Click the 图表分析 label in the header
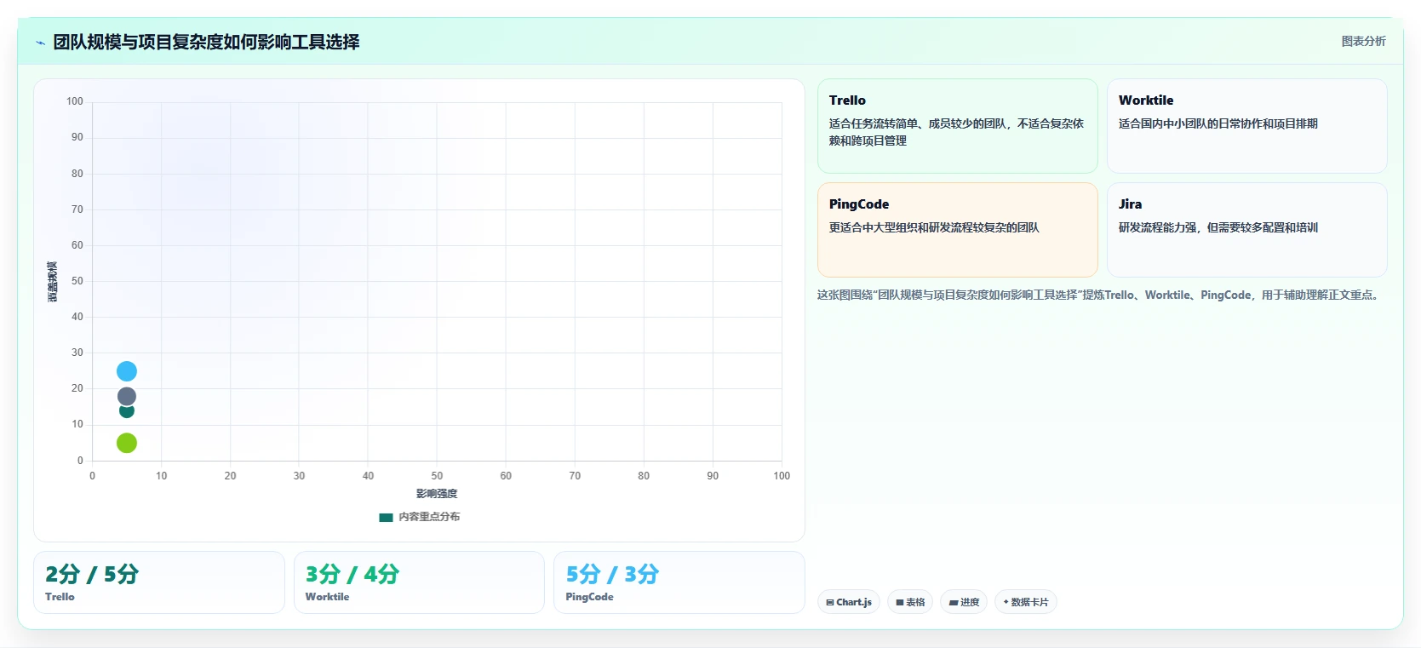The image size is (1421, 648). tap(1363, 41)
